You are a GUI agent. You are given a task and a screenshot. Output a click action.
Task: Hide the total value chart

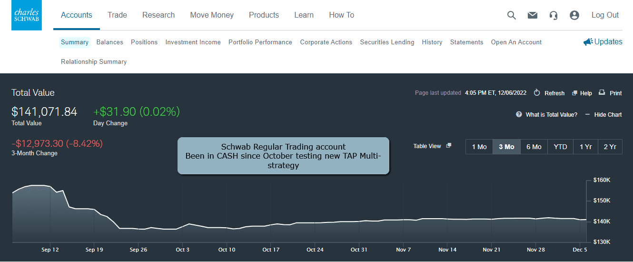point(603,115)
